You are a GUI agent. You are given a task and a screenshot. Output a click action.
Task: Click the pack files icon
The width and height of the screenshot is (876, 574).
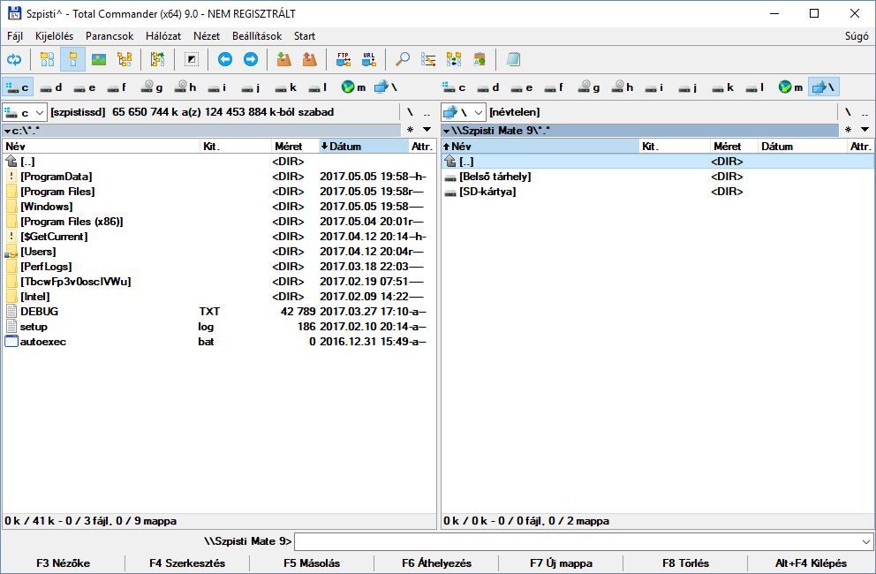[x=283, y=59]
